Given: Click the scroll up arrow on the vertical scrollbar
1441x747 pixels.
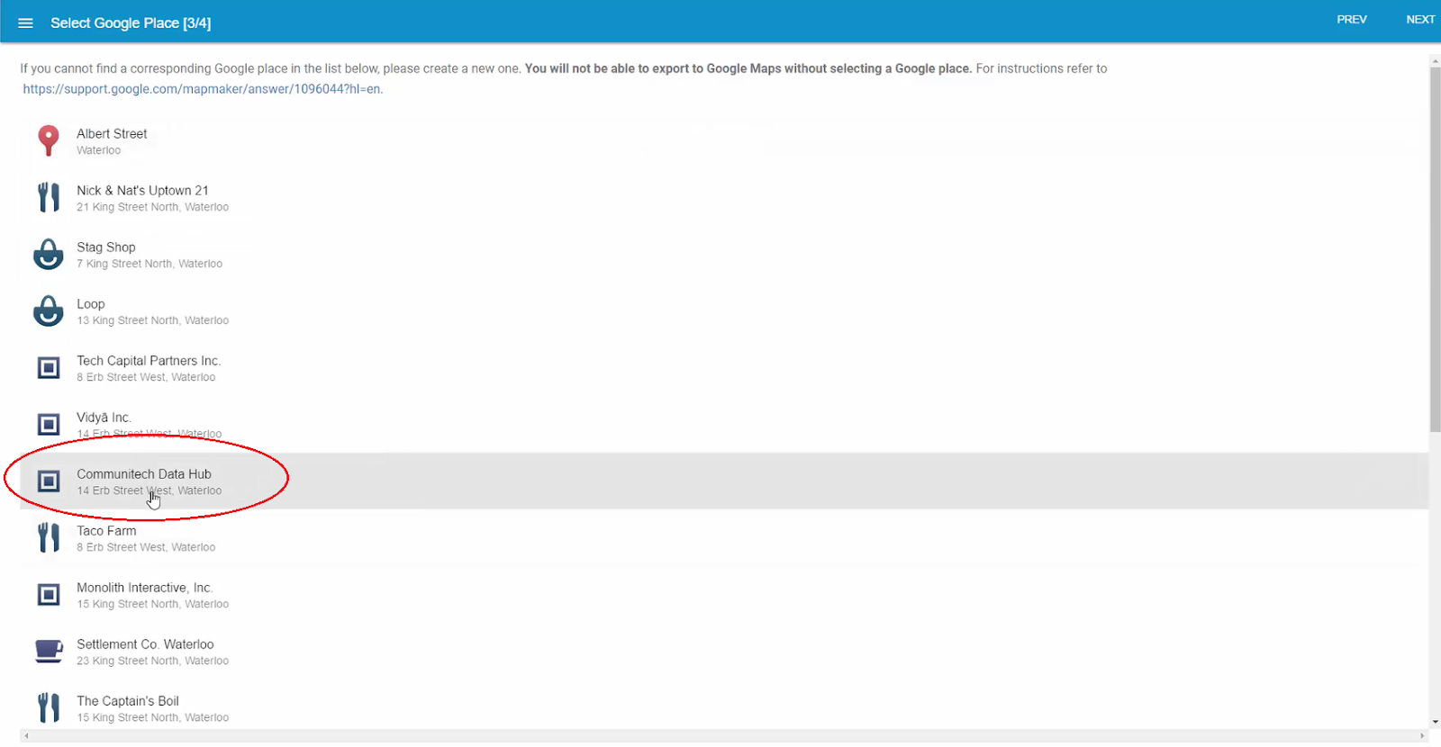Looking at the screenshot, I should coord(1435,60).
